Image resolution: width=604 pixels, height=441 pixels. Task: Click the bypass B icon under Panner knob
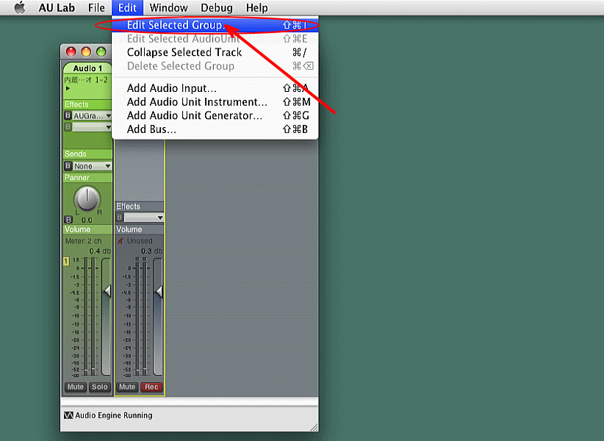[x=69, y=220]
